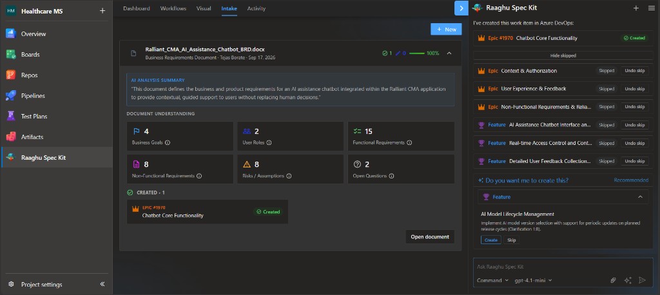This screenshot has width=660, height=295.
Task: Click the green check count indicator
Action: pyautogui.click(x=387, y=53)
